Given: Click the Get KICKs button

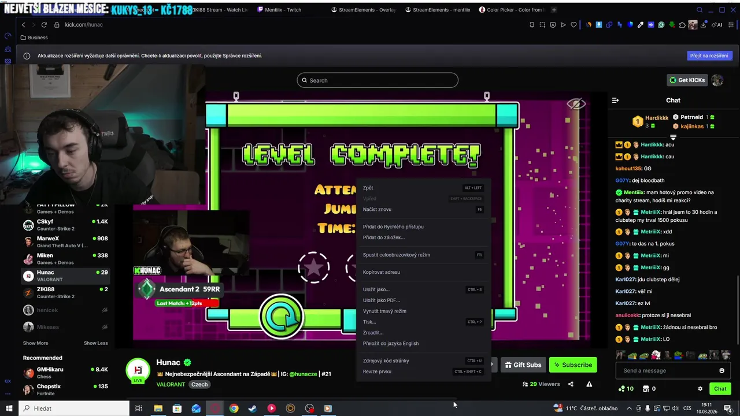Looking at the screenshot, I should (x=687, y=80).
